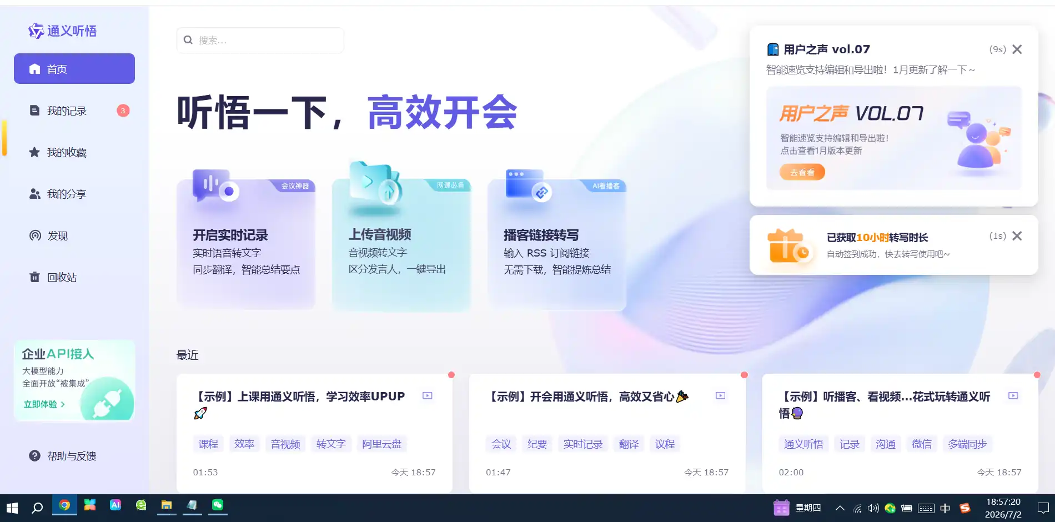This screenshot has height=522, width=1055.
Task: Click the video icon on the 听播客 card
Action: point(1013,396)
